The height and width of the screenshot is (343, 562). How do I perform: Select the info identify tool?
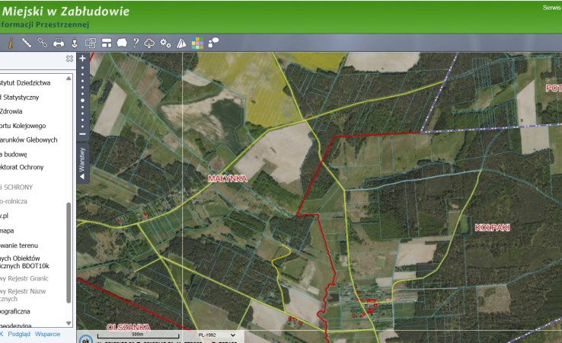(x=11, y=43)
